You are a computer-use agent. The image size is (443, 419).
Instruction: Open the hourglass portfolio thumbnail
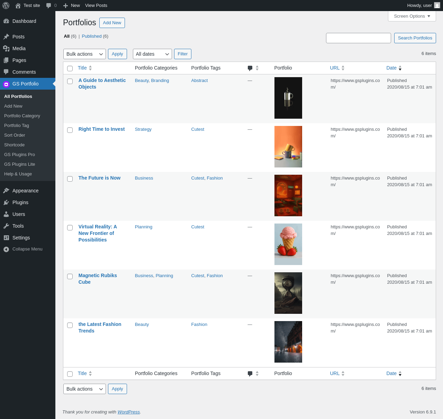288,293
